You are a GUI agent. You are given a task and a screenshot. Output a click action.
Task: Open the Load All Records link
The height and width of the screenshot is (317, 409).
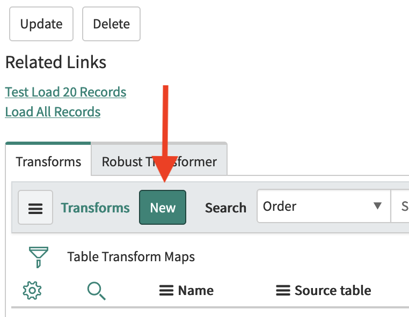[53, 112]
